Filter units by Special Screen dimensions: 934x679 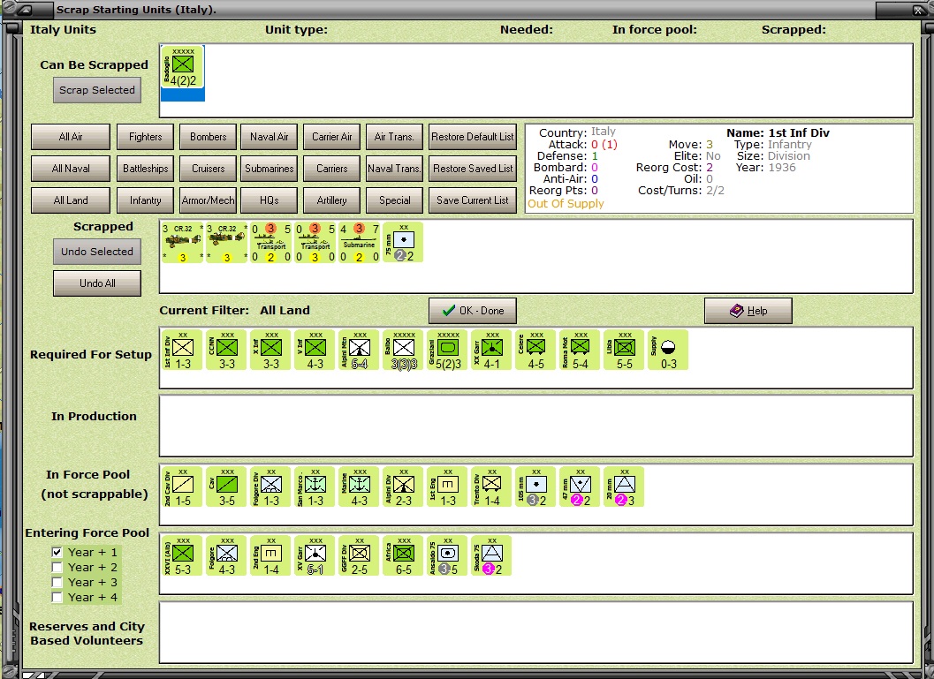click(x=394, y=200)
